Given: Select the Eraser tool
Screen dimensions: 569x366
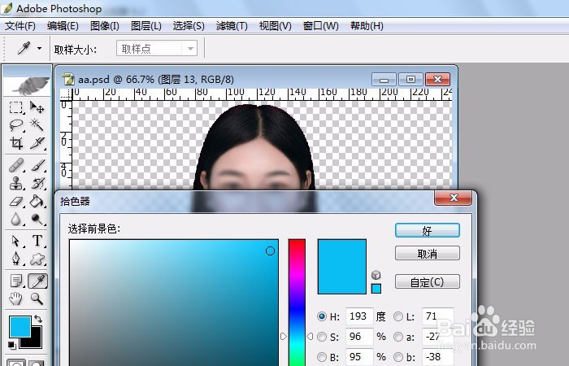Looking at the screenshot, I should coord(16,201).
